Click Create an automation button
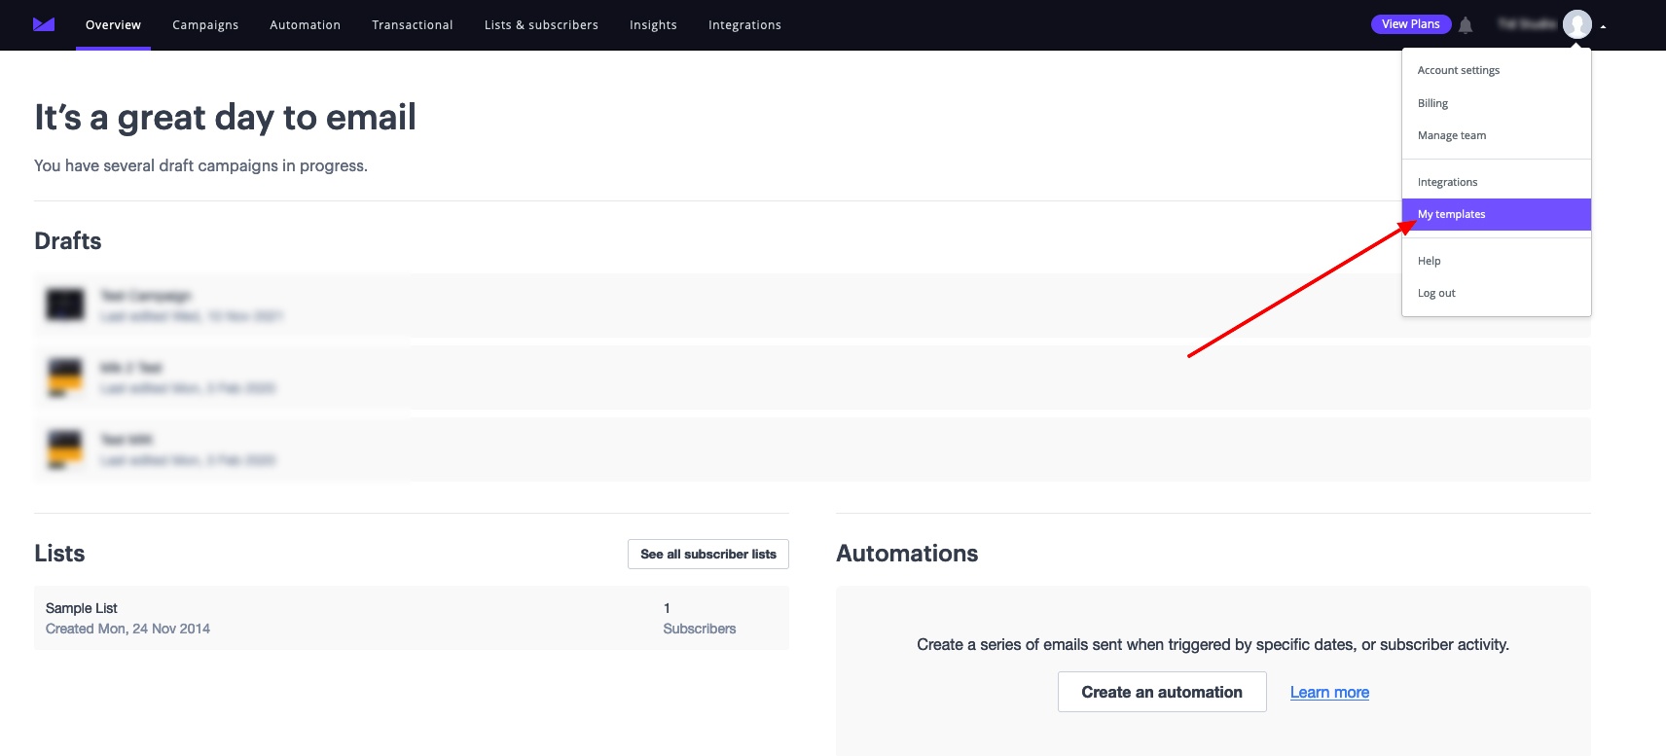 (1162, 692)
